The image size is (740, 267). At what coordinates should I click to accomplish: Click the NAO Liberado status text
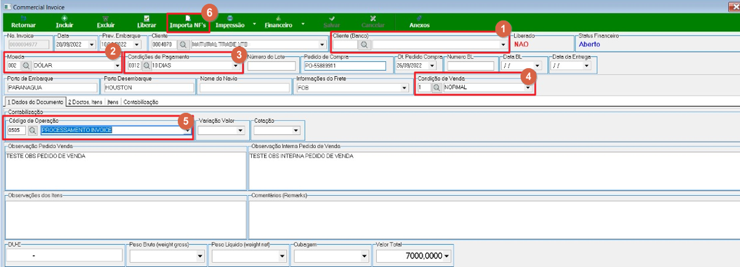pos(521,44)
